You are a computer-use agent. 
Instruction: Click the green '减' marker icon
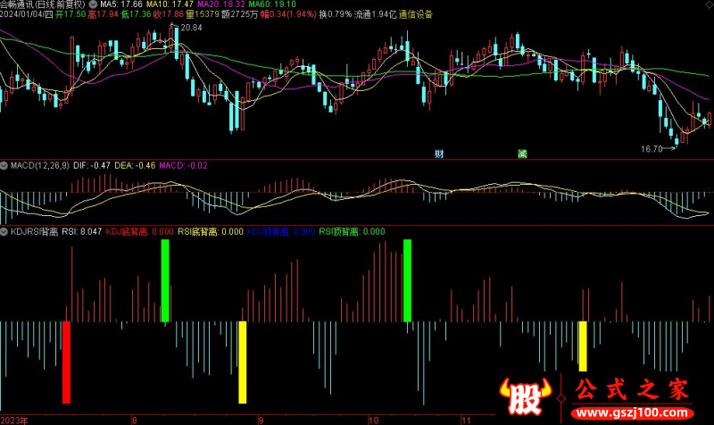coord(522,154)
